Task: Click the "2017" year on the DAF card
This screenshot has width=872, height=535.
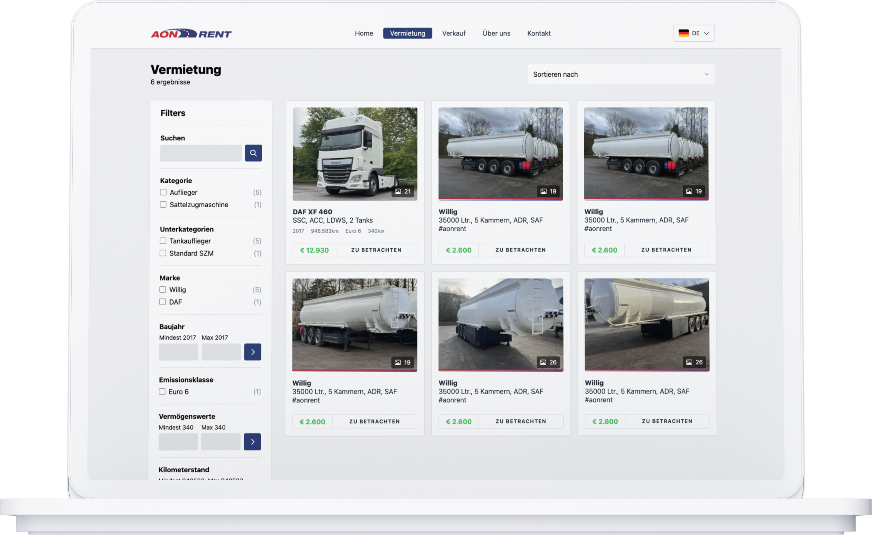Action: click(298, 231)
